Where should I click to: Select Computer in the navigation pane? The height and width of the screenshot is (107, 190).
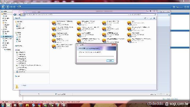[18, 50]
